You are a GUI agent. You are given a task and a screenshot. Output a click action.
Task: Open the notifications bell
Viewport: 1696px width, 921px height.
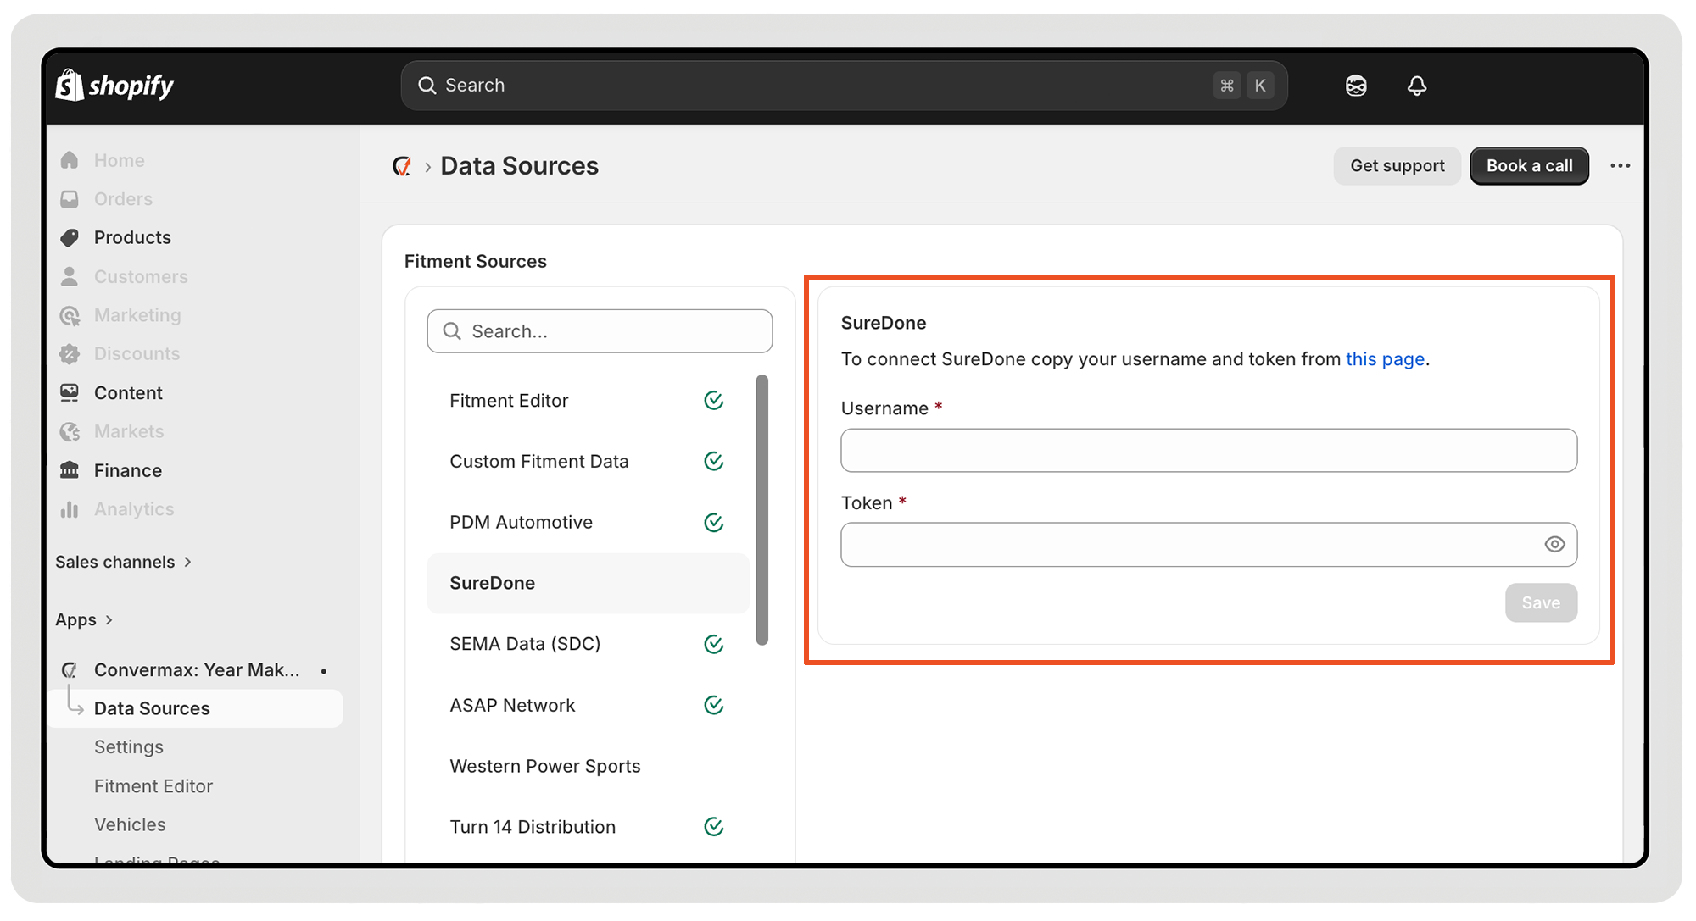(1416, 86)
